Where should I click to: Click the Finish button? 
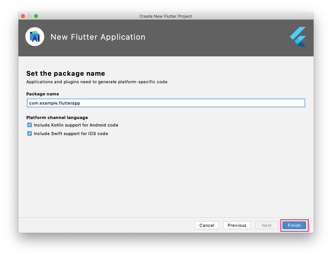(294, 225)
